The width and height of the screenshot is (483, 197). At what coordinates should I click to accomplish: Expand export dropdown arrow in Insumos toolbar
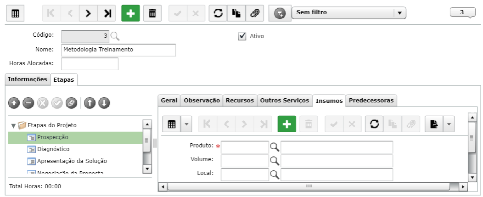[x=449, y=124]
